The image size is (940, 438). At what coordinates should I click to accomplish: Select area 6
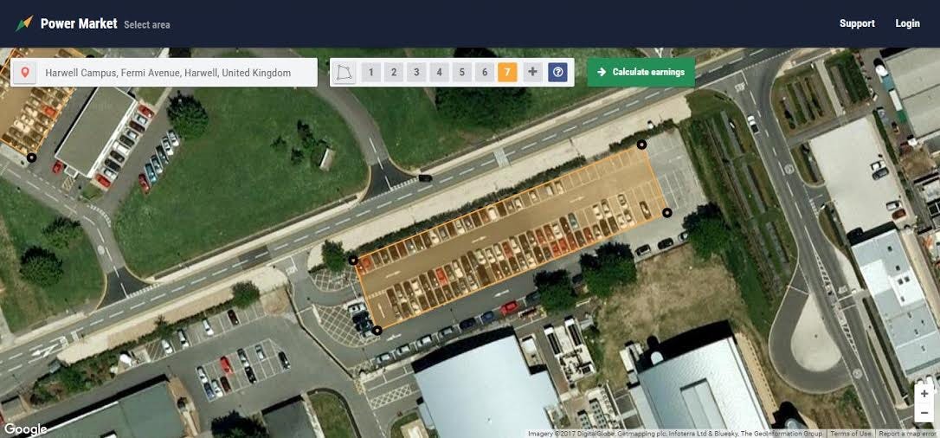pyautogui.click(x=485, y=73)
